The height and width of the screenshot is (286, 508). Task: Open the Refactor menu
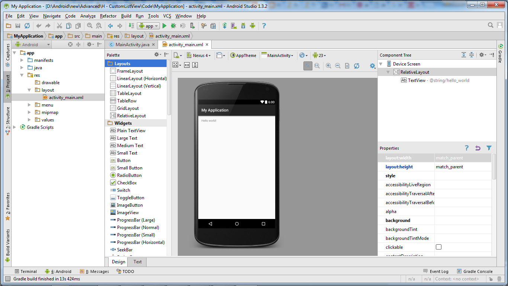[x=108, y=16]
